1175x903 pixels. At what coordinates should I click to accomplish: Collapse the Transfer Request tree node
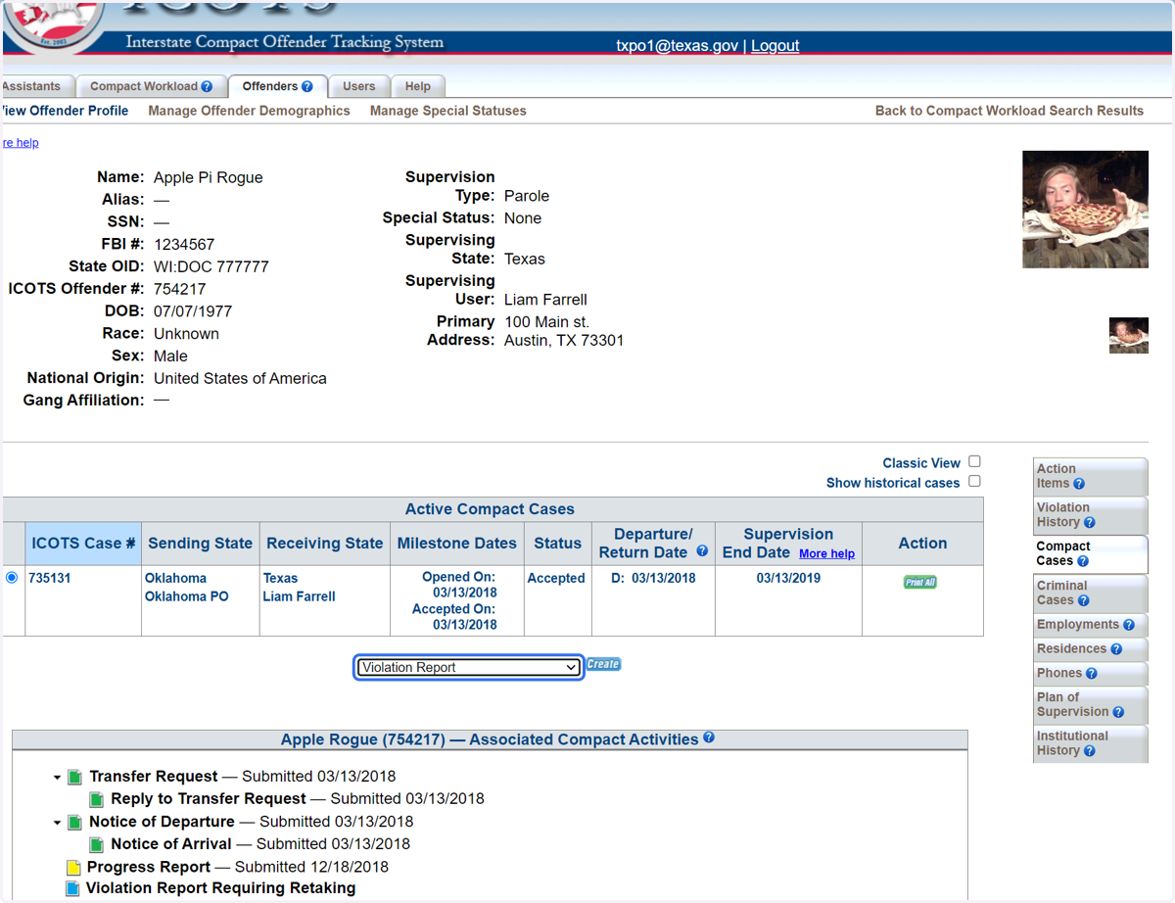point(58,778)
